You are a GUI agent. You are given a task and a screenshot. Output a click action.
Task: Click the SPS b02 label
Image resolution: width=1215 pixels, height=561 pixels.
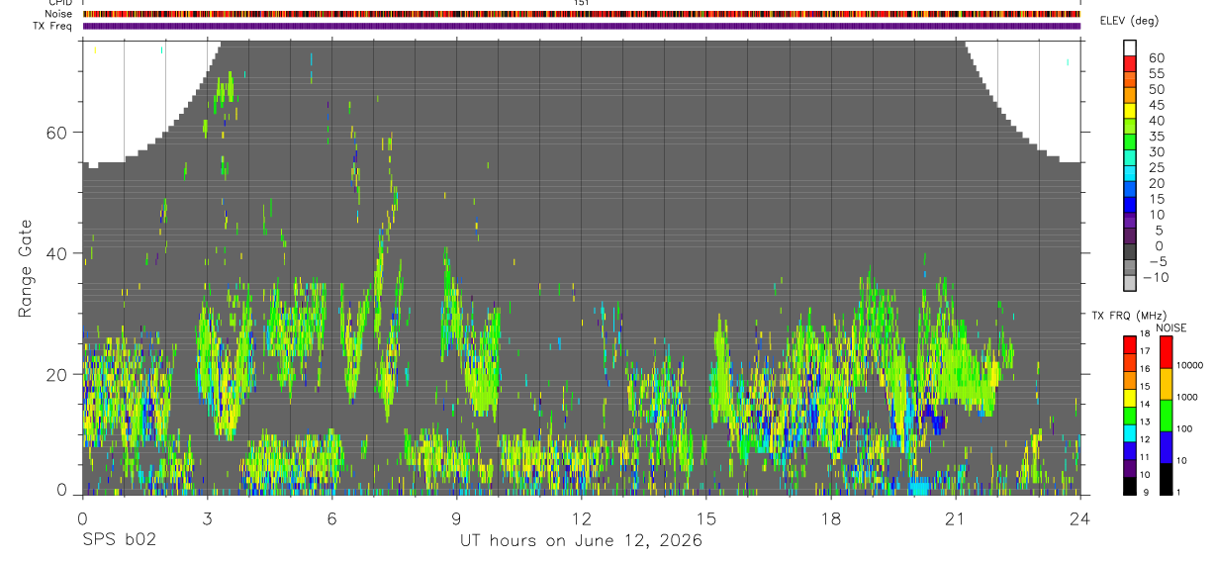(x=119, y=540)
